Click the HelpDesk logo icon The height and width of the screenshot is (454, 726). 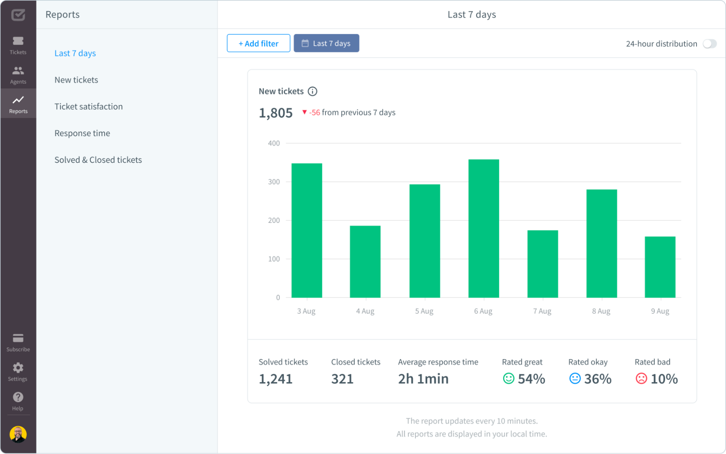[18, 15]
